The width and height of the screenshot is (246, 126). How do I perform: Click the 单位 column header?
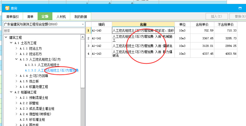182,24
